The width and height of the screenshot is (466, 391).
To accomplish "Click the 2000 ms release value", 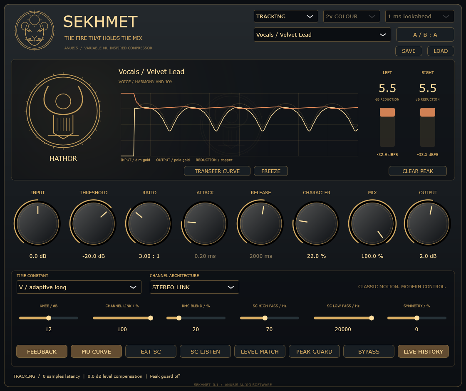I will pyautogui.click(x=260, y=256).
